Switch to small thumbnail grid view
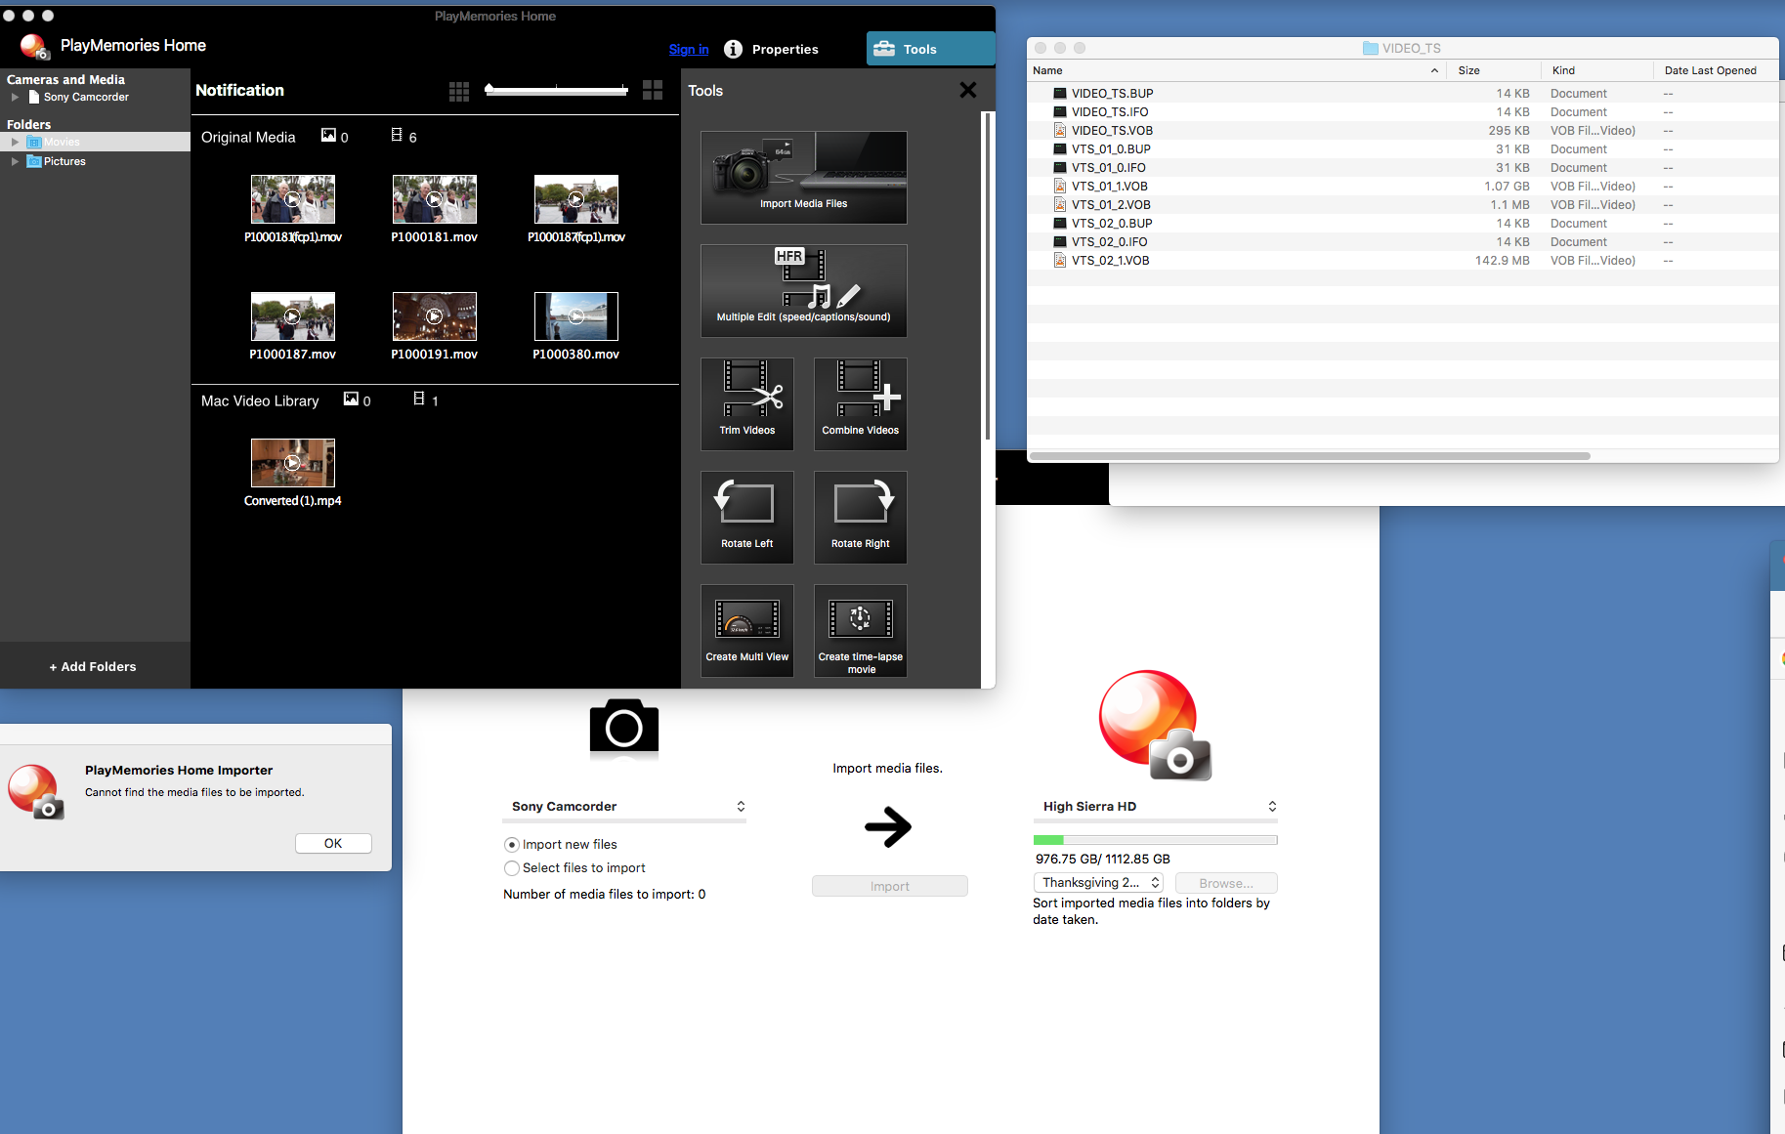1785x1134 pixels. pos(459,91)
